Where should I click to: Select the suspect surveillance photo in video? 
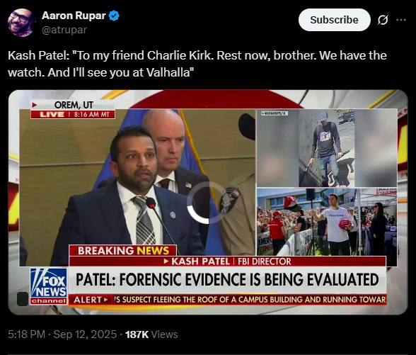click(327, 148)
